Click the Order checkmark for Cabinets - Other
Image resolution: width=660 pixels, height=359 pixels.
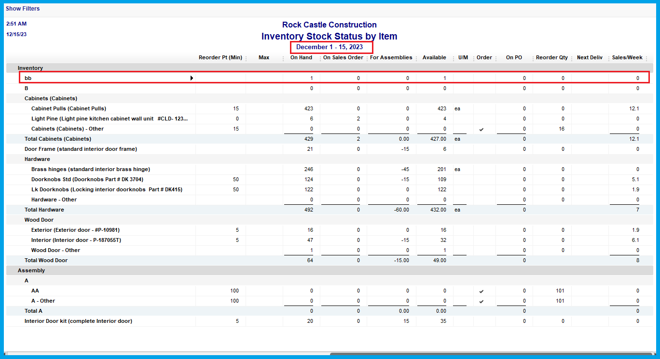[x=481, y=129]
